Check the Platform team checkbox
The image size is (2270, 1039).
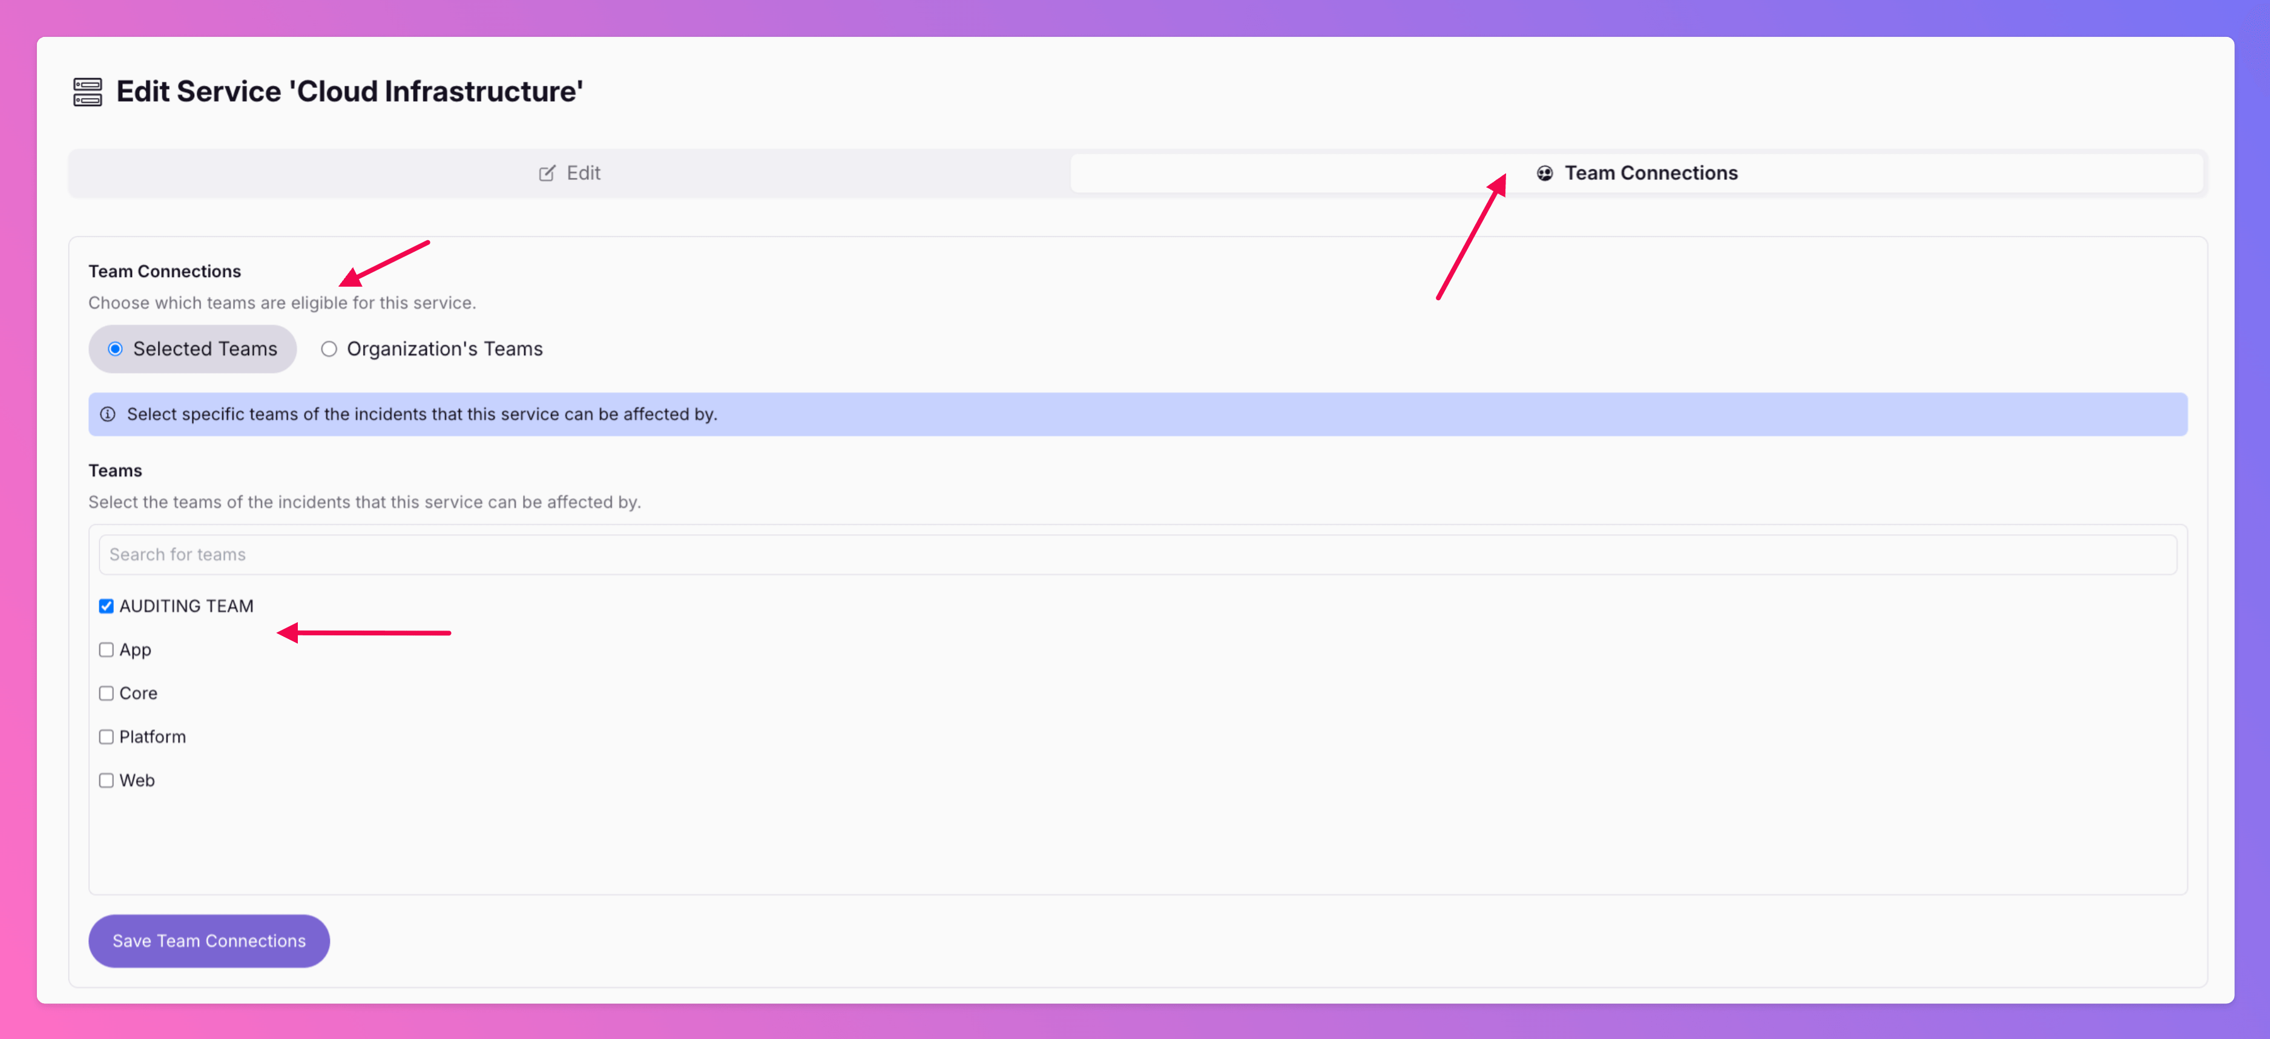[107, 736]
